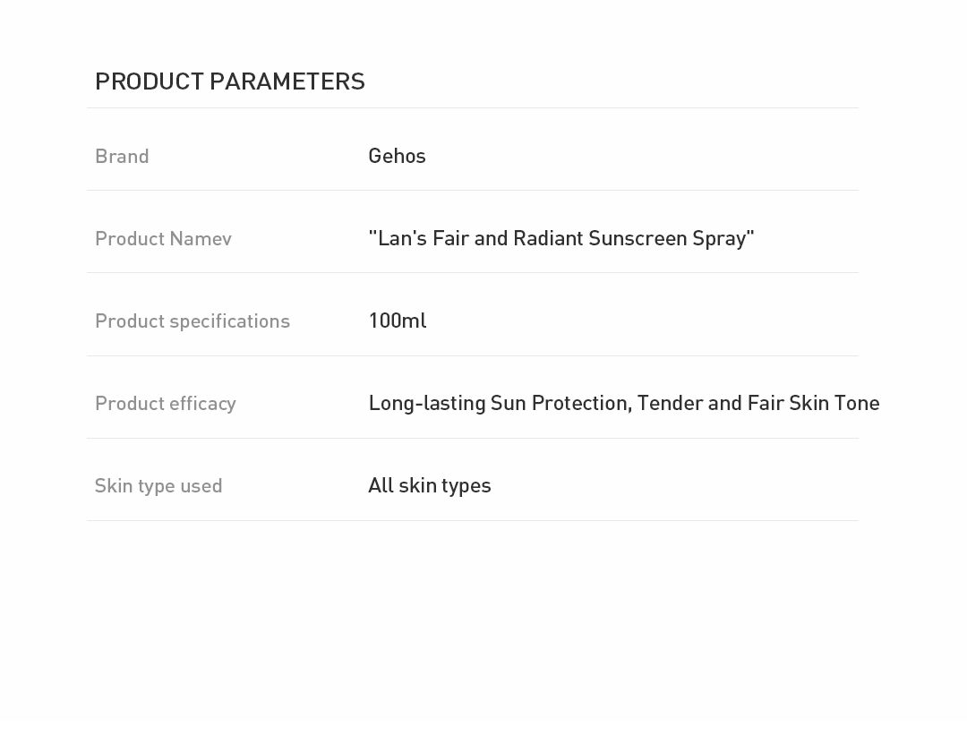
Task: Click the word Spray in product name
Action: [x=720, y=238]
